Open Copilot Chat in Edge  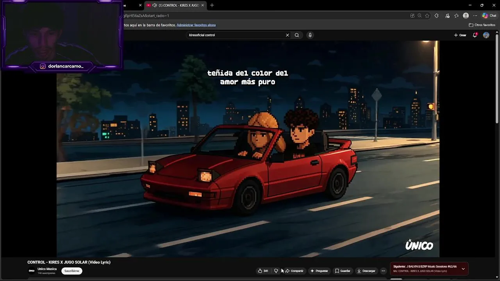point(489,16)
